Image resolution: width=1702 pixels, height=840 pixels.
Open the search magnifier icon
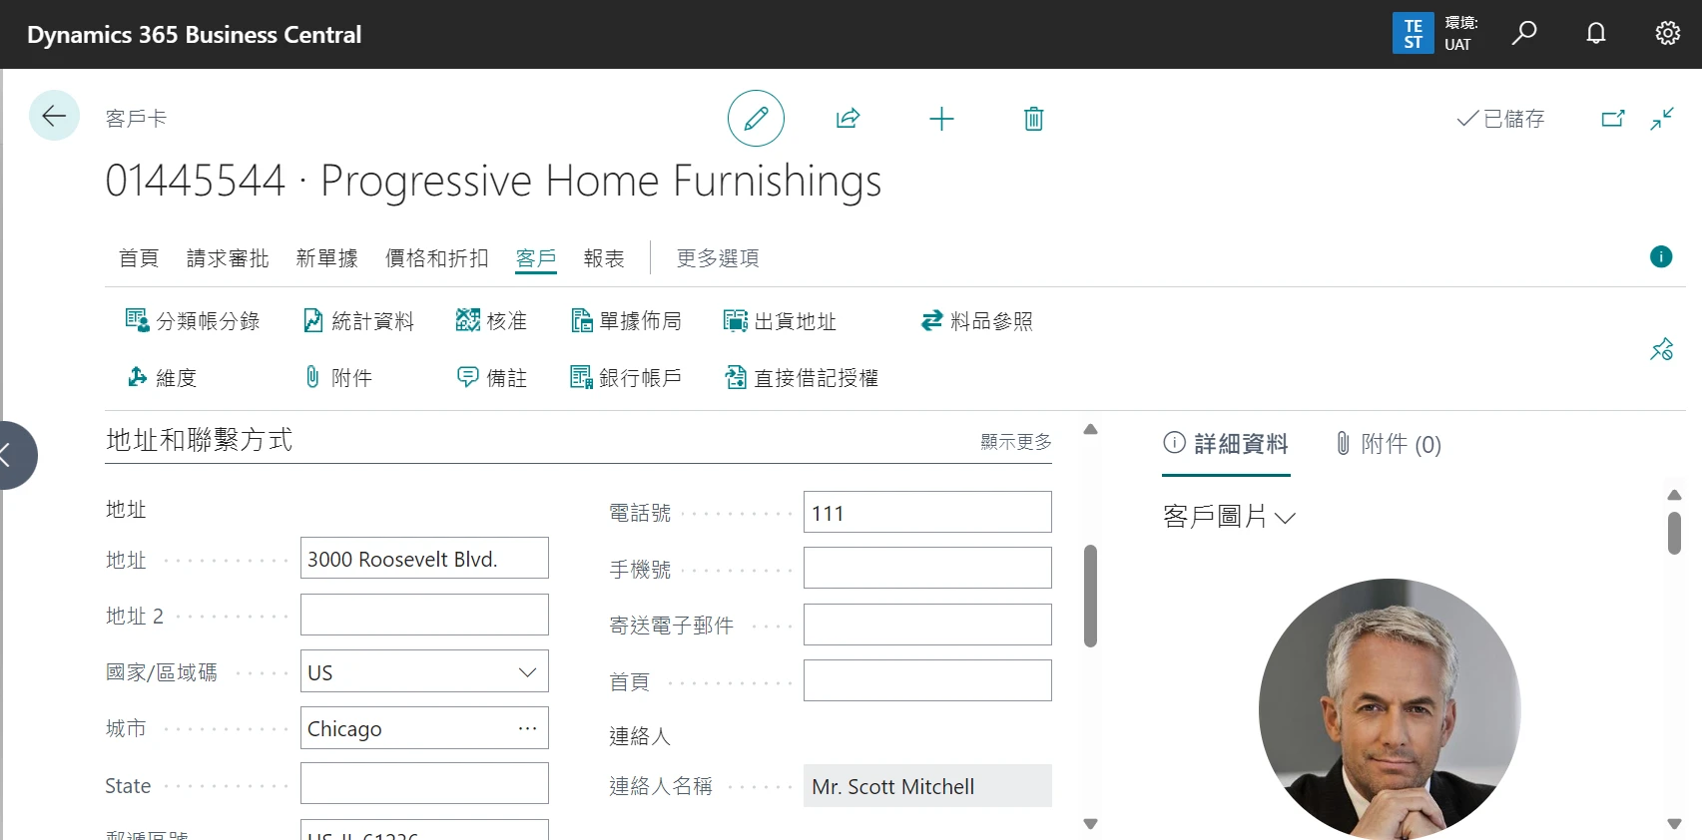pos(1523,34)
